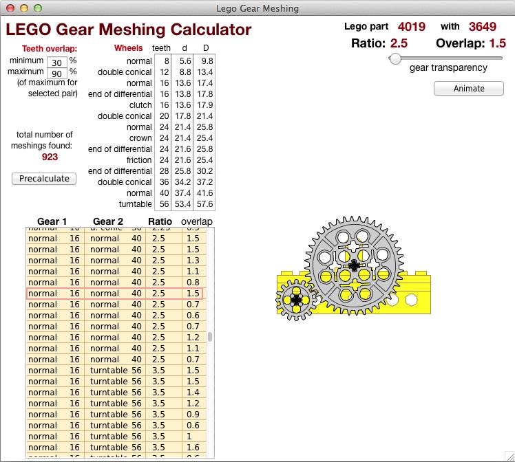Select the large 40-tooth gear in drawing
Image resolution: width=515 pixels, height=462 pixels.
coord(354,265)
